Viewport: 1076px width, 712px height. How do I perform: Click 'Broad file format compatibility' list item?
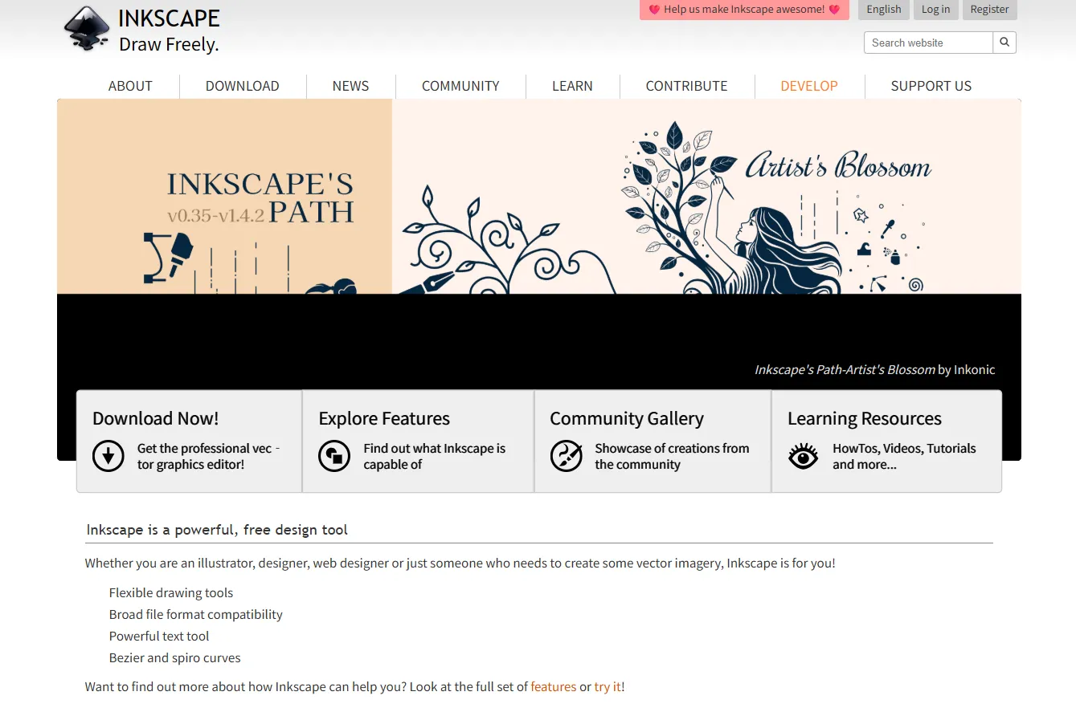point(196,615)
